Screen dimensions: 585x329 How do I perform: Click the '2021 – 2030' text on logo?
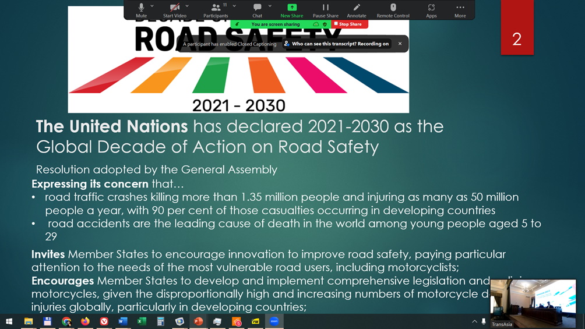[239, 105]
